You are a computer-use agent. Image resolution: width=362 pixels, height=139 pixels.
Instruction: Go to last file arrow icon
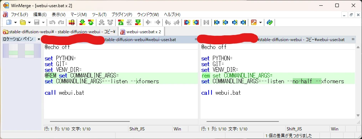(243, 23)
